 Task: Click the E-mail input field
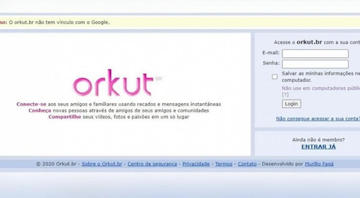(315, 53)
